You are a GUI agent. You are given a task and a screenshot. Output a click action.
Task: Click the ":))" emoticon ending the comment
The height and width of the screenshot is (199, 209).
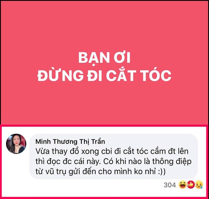point(162,172)
